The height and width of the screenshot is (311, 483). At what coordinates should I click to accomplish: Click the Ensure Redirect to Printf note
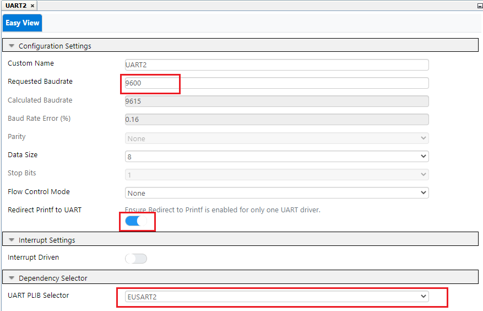coord(222,210)
